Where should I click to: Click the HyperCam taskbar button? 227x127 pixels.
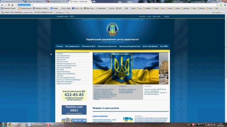coord(55,125)
